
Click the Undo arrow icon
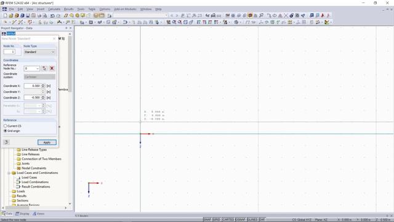[52, 15]
